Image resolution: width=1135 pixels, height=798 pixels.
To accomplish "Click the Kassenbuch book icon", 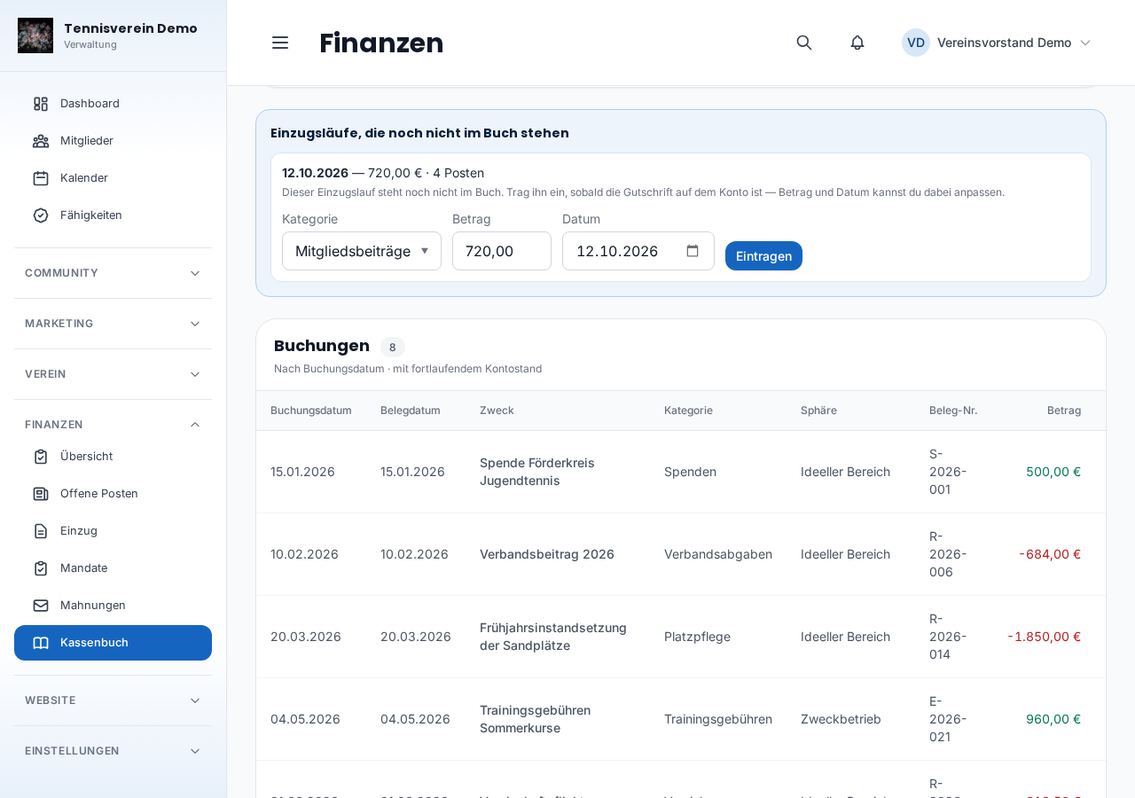I will tap(41, 643).
